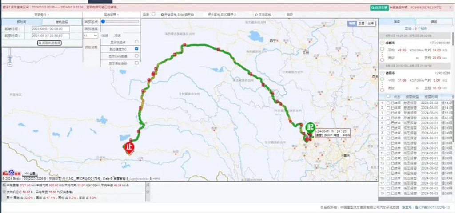This screenshot has width=455, height=213.
Task: Toggle the alarm table header select-all checkbox
Action: pos(388,96)
